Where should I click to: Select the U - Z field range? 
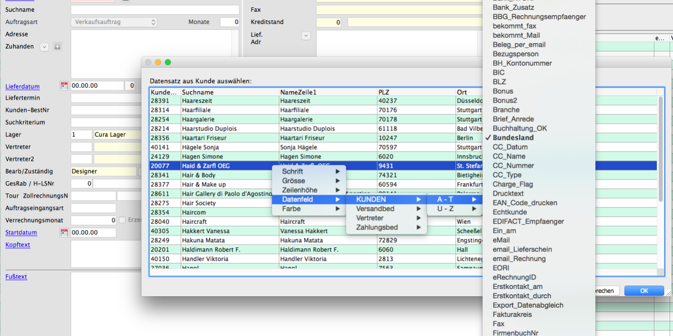[454, 208]
